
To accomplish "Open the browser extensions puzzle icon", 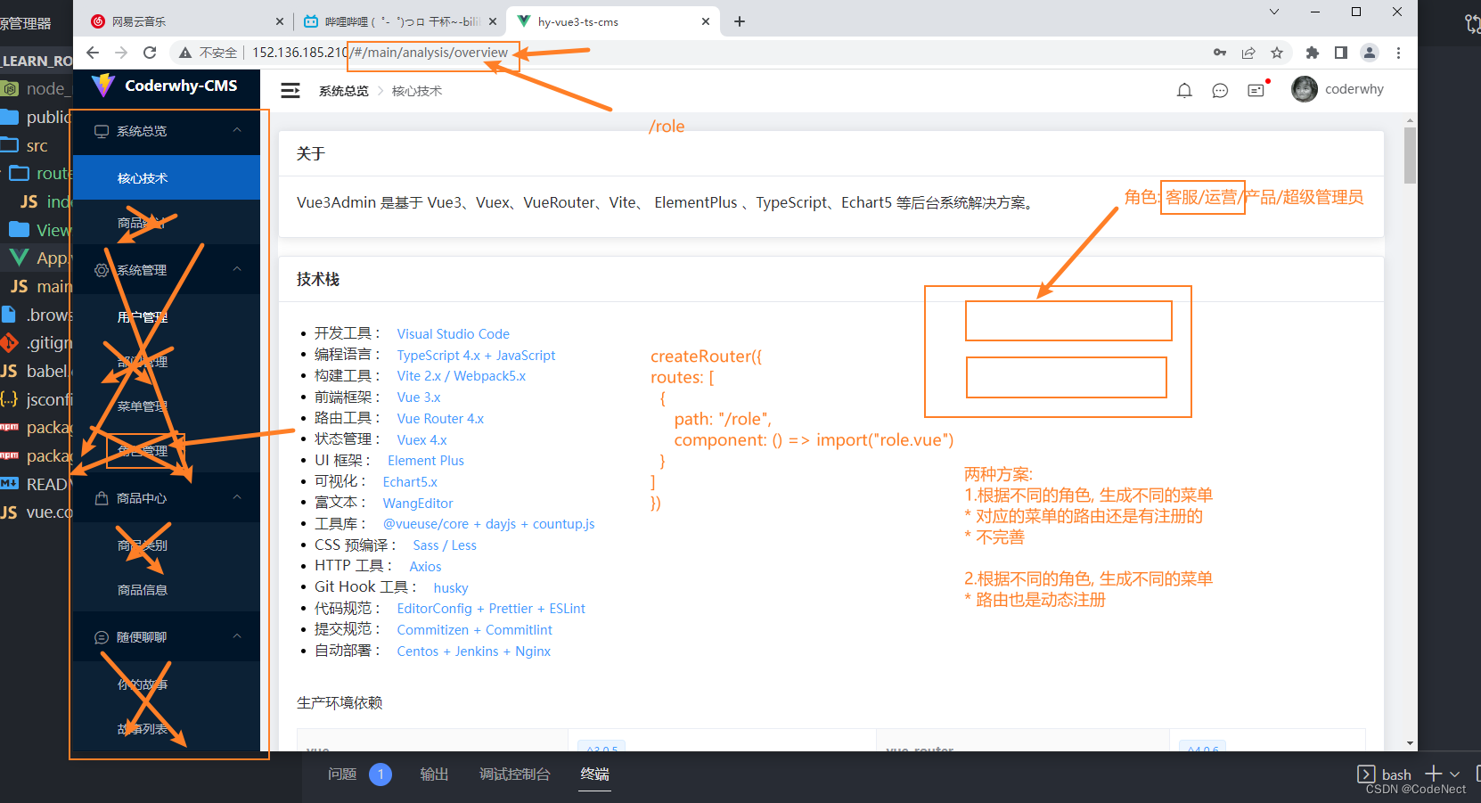I will pyautogui.click(x=1312, y=53).
